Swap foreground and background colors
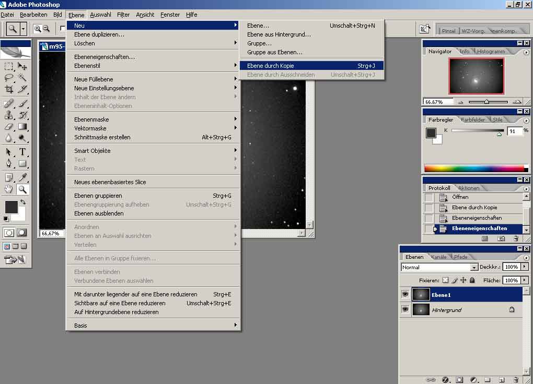The height and width of the screenshot is (384, 533). pyautogui.click(x=23, y=202)
